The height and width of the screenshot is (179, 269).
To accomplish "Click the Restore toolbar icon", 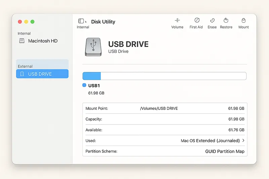I will click(x=226, y=20).
